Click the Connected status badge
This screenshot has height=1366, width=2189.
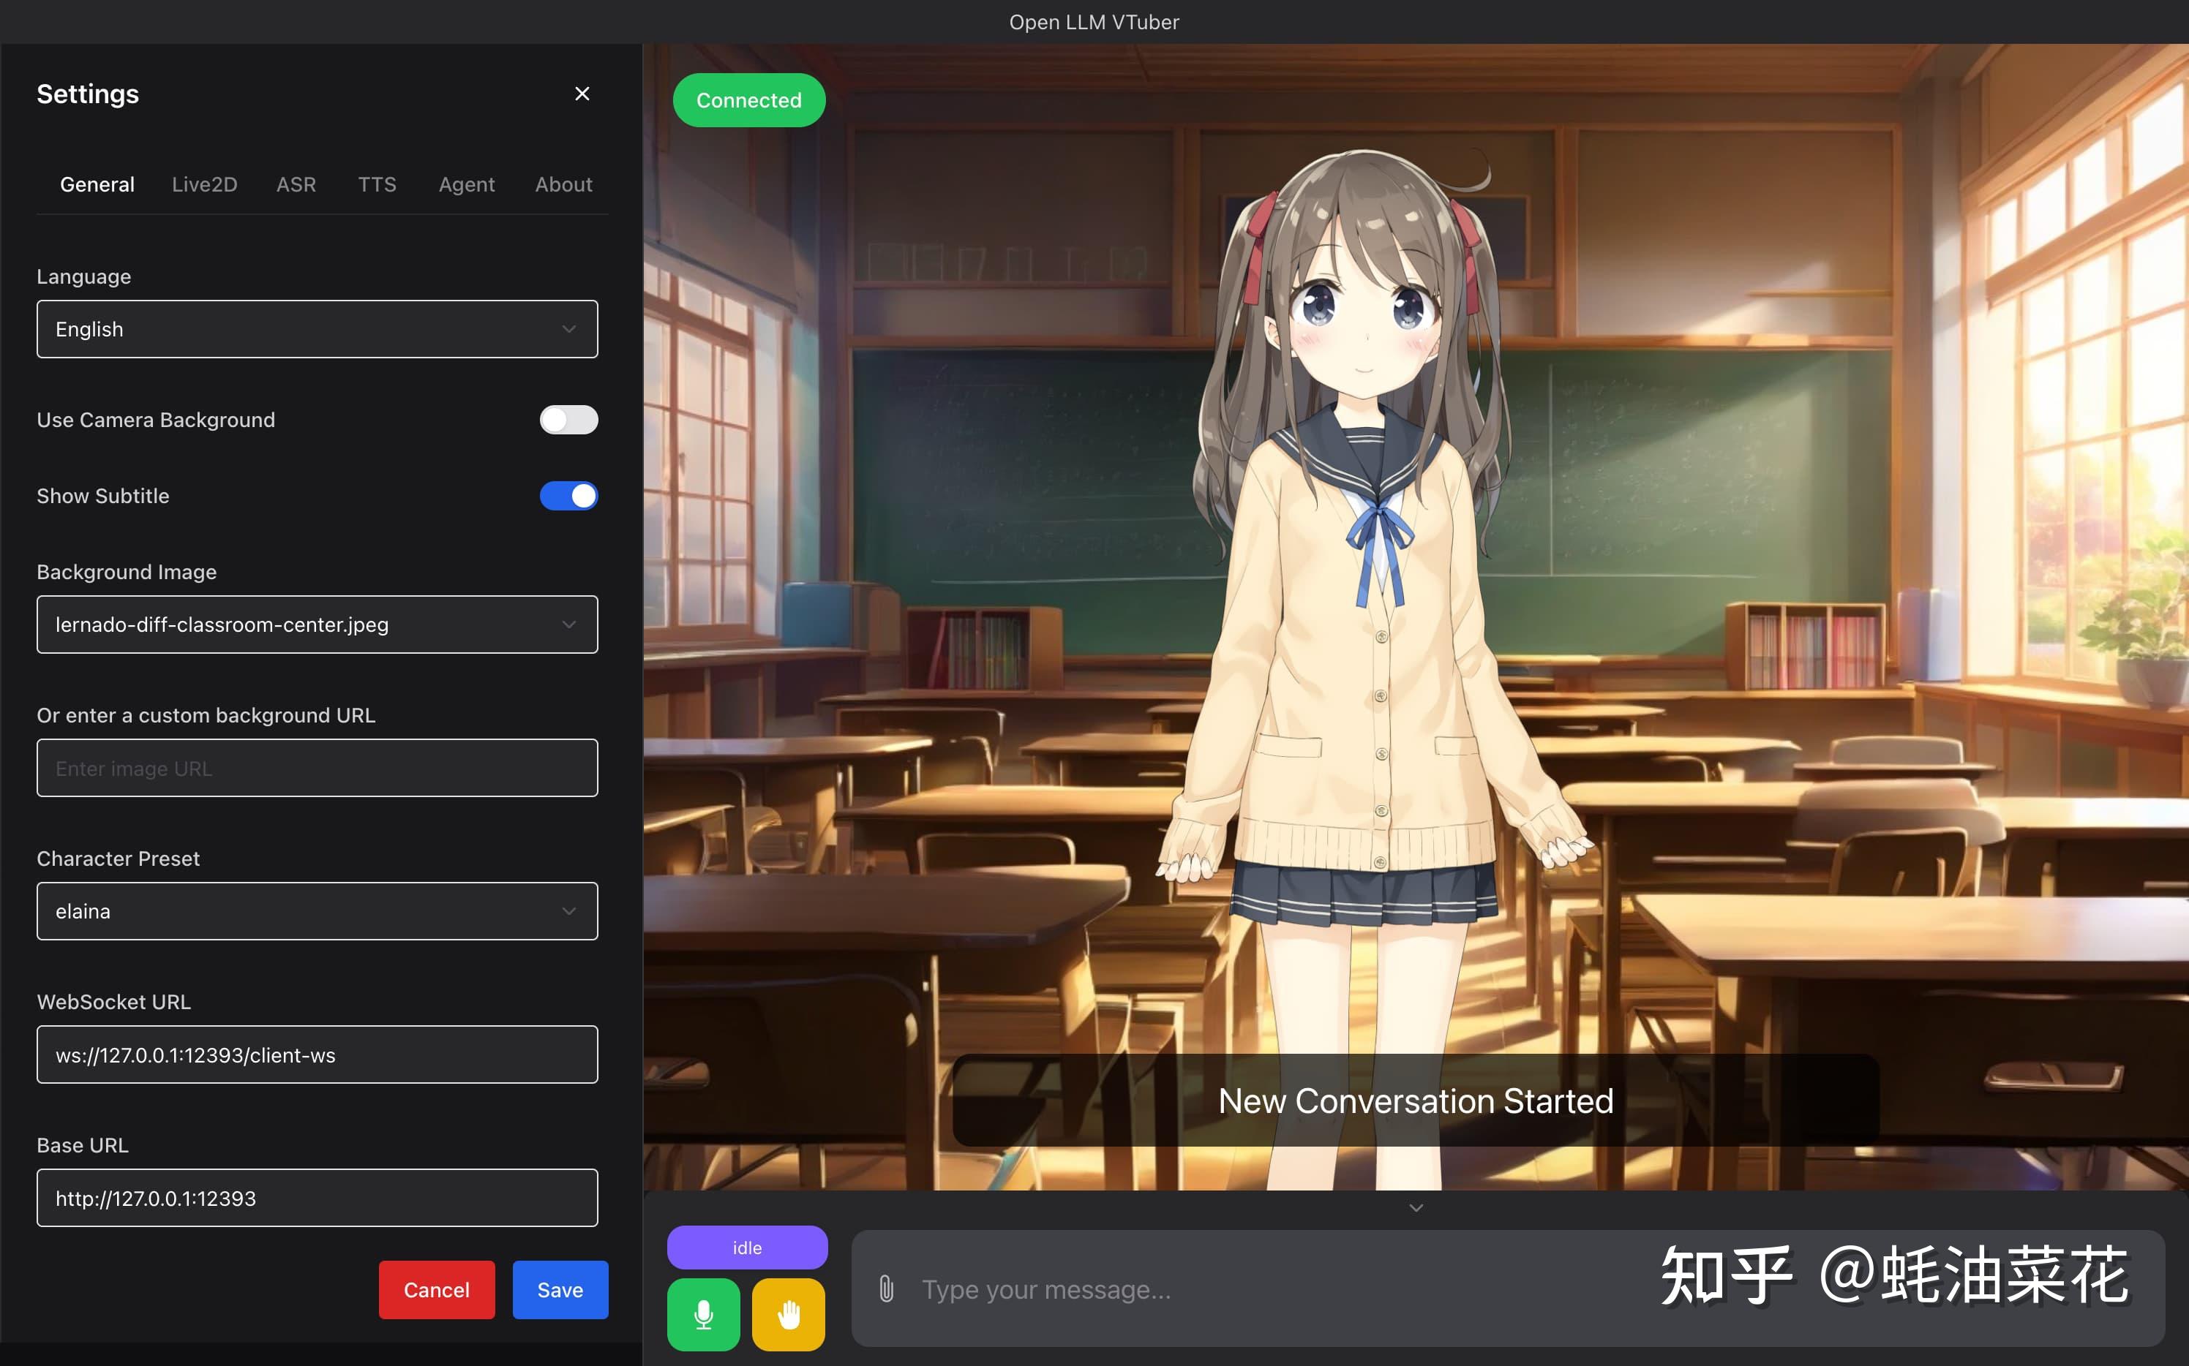(x=748, y=99)
